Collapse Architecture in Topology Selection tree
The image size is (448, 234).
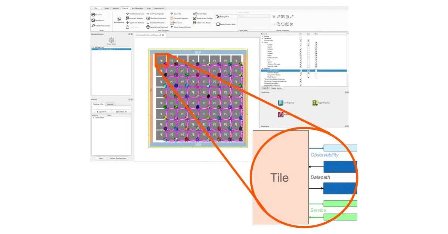click(93, 47)
